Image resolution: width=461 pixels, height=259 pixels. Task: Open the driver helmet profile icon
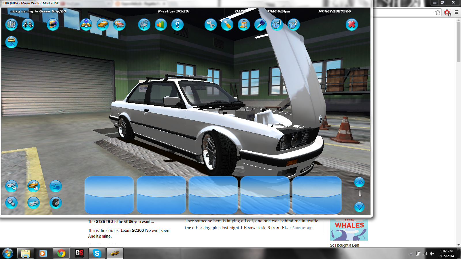point(53,24)
